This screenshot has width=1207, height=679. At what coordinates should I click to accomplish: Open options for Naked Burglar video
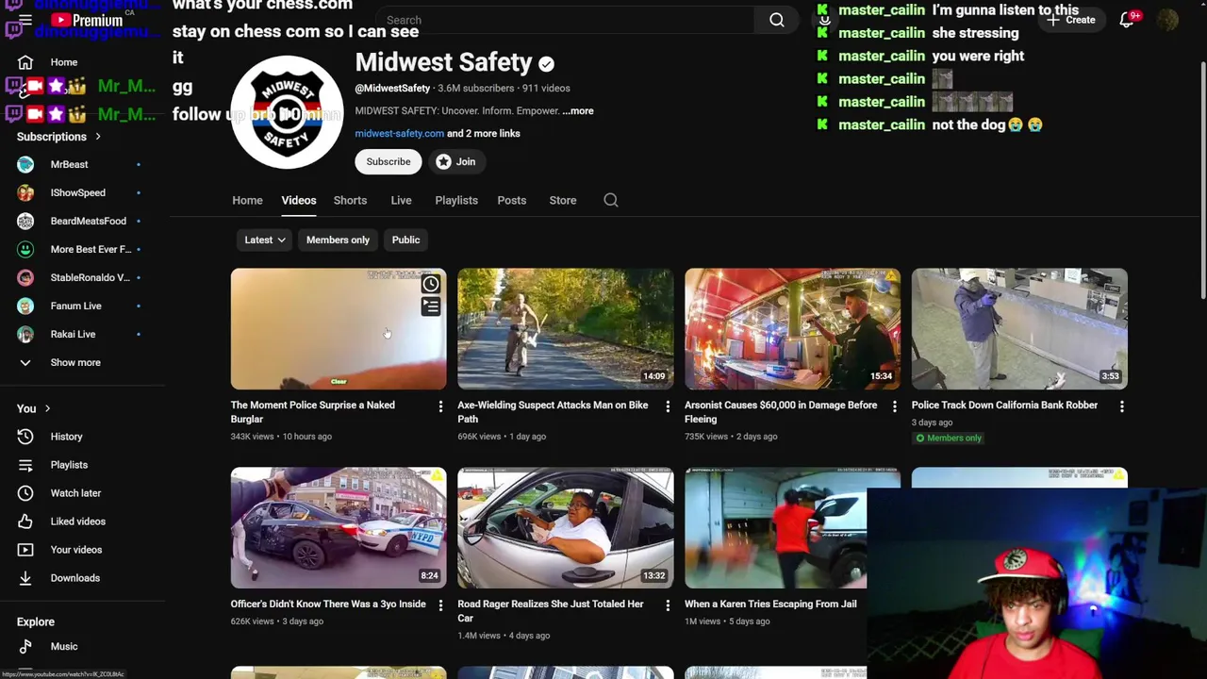point(440,406)
